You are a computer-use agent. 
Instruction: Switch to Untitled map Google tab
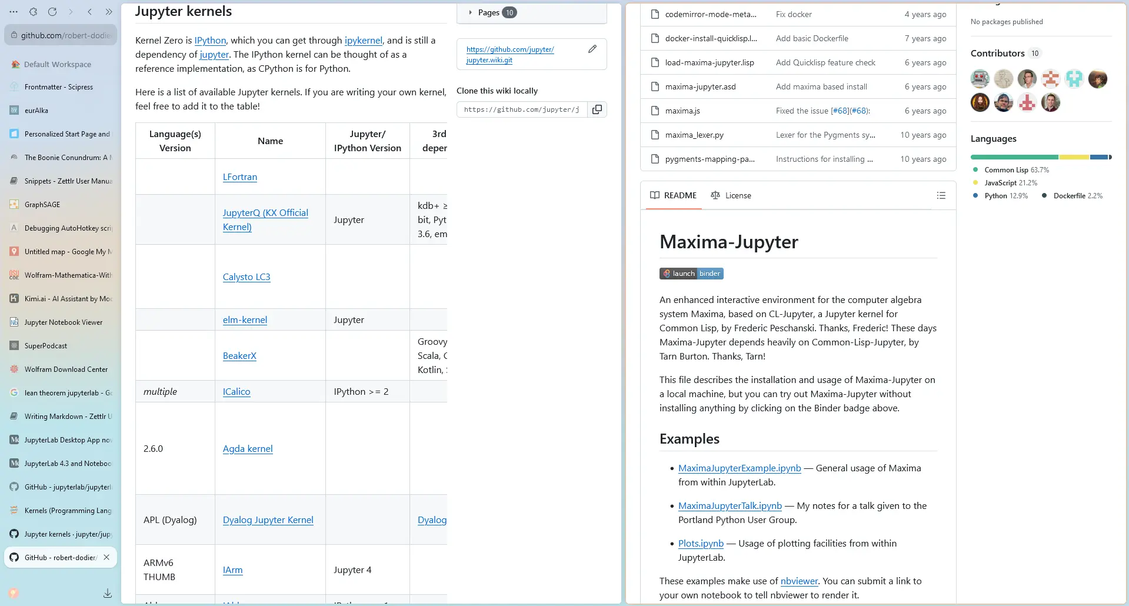61,252
